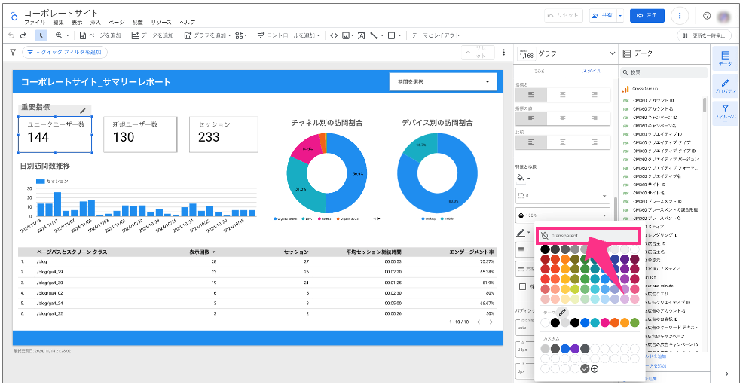Pick the black swatch in top palette row
The width and height of the screenshot is (743, 388).
pos(545,249)
